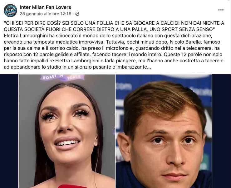Click the phrase UNO SPORT SENZA SENSO
This screenshot has width=231, height=188.
click(x=182, y=29)
